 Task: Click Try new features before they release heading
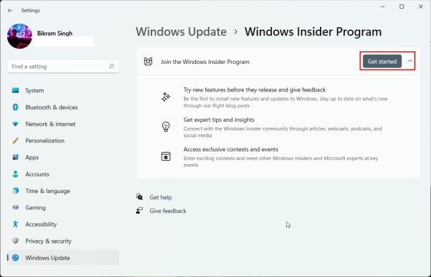click(255, 90)
